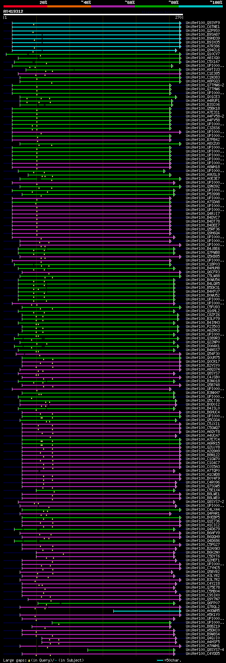This screenshot has width=226, height=663.
Task: Select the UniRef100_C1E385 label
Action: [x=203, y=73]
